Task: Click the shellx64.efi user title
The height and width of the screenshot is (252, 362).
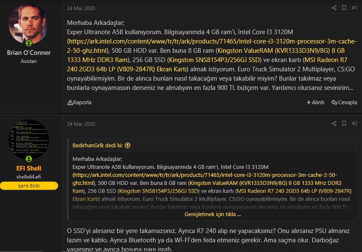Action: (x=29, y=177)
